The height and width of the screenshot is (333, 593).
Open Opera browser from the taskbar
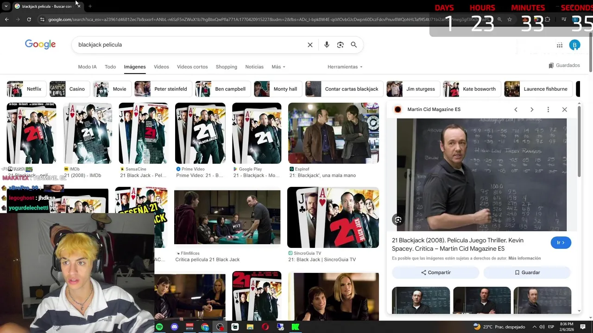coord(265,327)
